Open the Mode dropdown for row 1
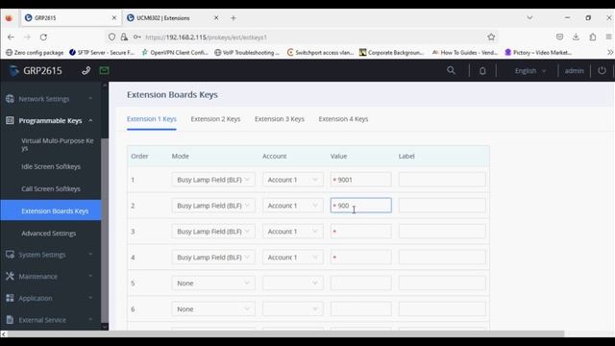This screenshot has width=615, height=346. click(x=213, y=180)
